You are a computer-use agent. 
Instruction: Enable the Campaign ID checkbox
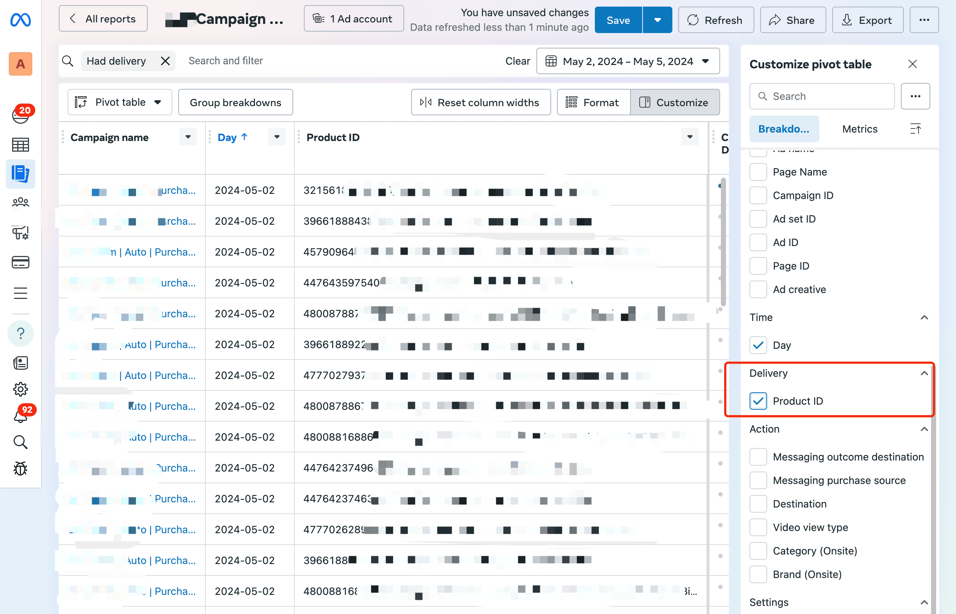point(758,195)
